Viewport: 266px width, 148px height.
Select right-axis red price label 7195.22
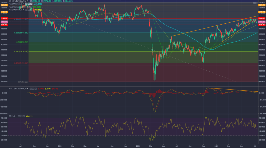(x=262, y=18)
